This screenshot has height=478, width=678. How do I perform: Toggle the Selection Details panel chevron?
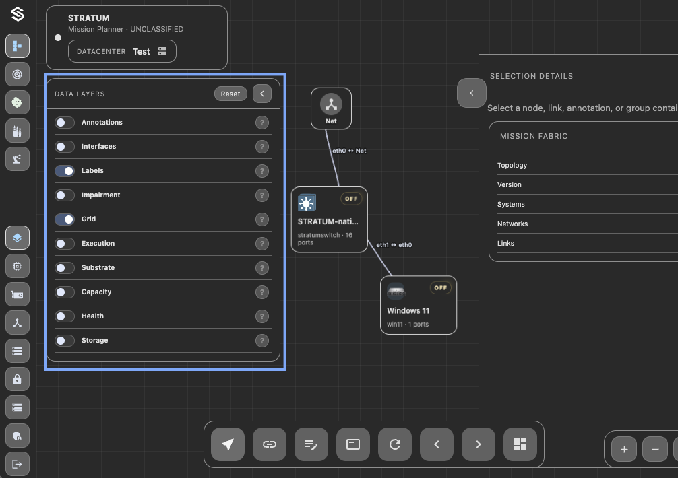click(471, 93)
